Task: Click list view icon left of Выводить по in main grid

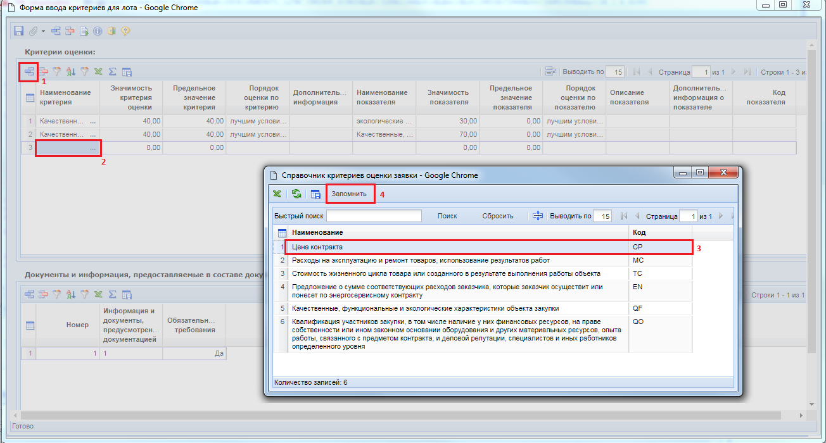Action: [x=550, y=72]
